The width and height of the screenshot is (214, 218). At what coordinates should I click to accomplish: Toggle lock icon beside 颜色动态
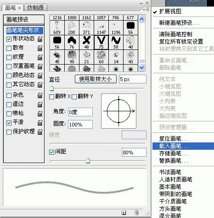[40, 76]
